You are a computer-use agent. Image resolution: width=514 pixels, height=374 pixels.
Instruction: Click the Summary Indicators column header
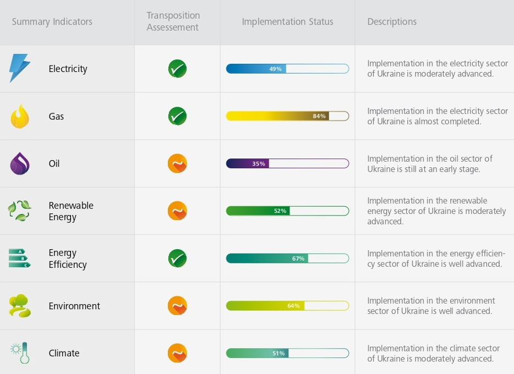point(52,22)
